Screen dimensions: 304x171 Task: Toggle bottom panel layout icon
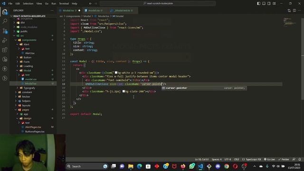click(x=264, y=3)
